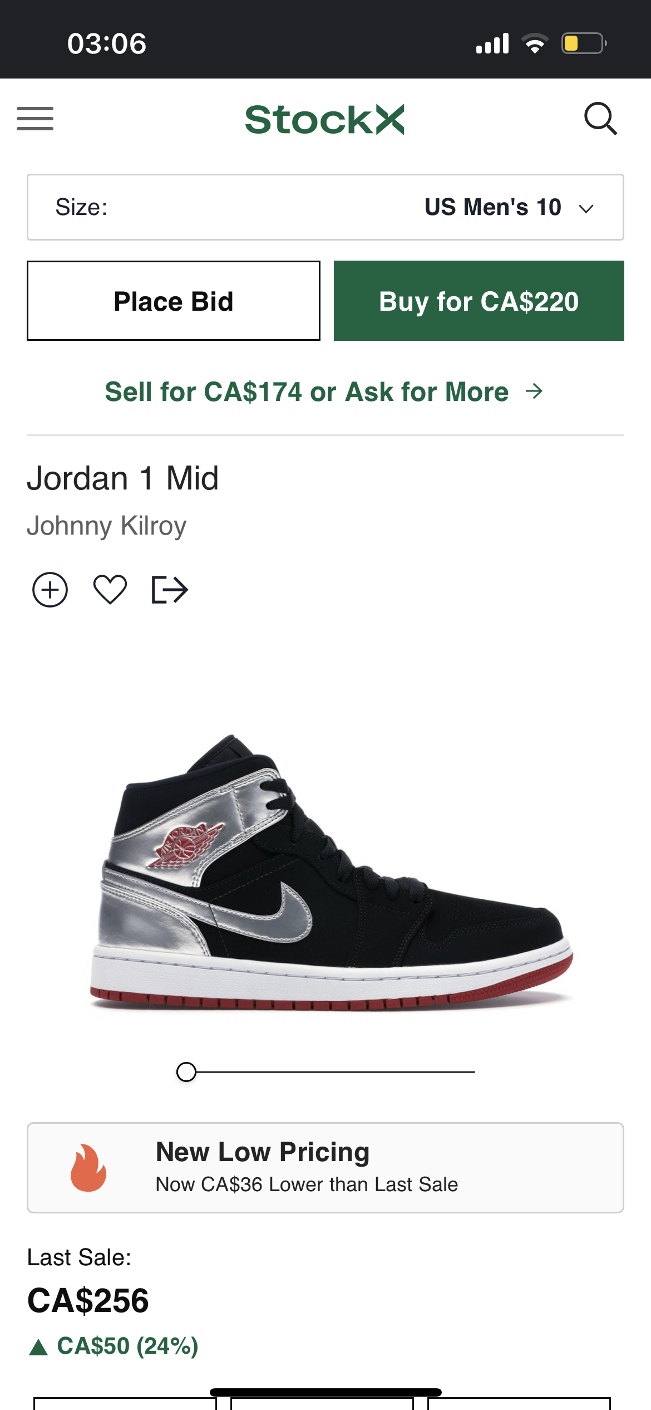Tap the search magnifier icon

(x=601, y=119)
